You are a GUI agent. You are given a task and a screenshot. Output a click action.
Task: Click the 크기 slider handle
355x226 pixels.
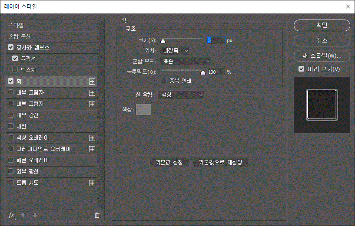click(x=163, y=41)
